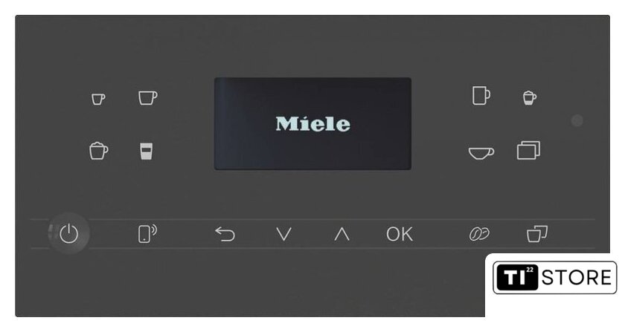Tap the mobile remote control icon

147,234
